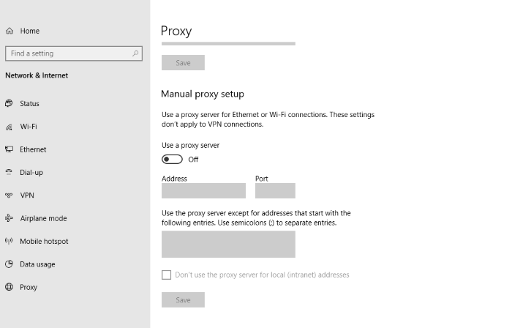Click the bottom Save button

pyautogui.click(x=183, y=299)
